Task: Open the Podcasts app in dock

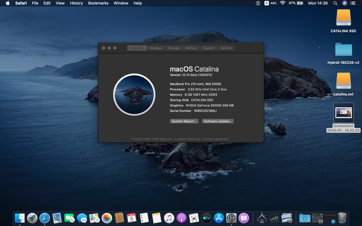Action: [x=181, y=218]
